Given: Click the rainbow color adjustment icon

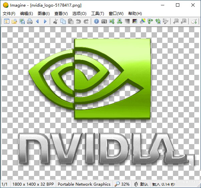Looking at the screenshot, I should coord(143,21).
